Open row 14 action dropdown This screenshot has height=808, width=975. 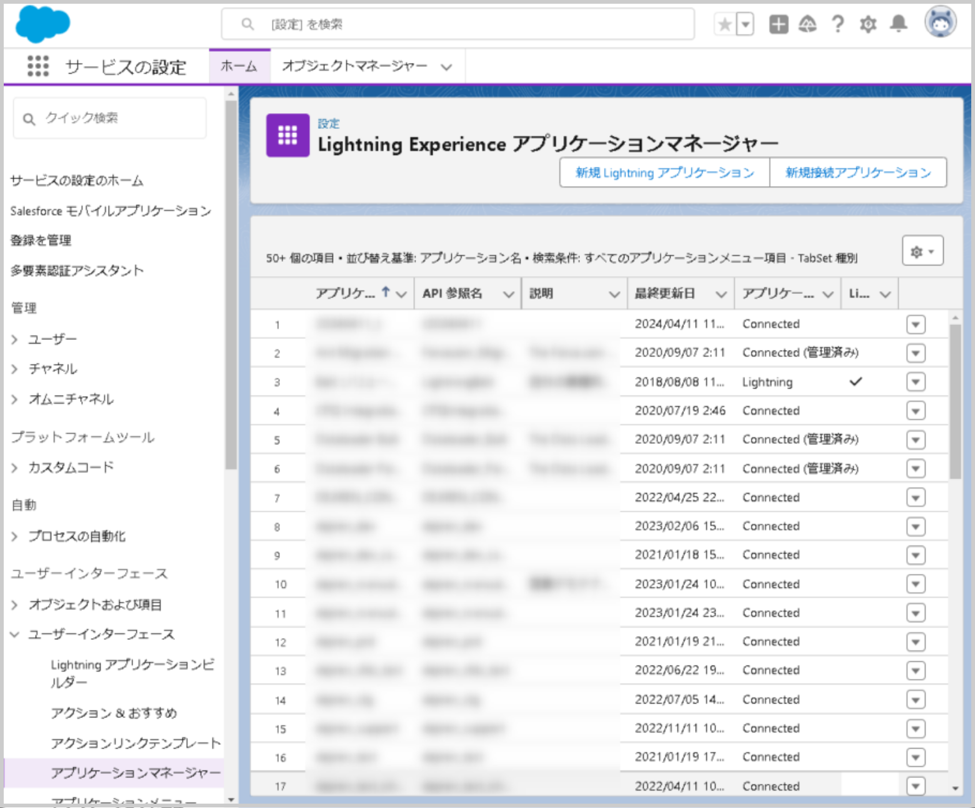coord(916,700)
